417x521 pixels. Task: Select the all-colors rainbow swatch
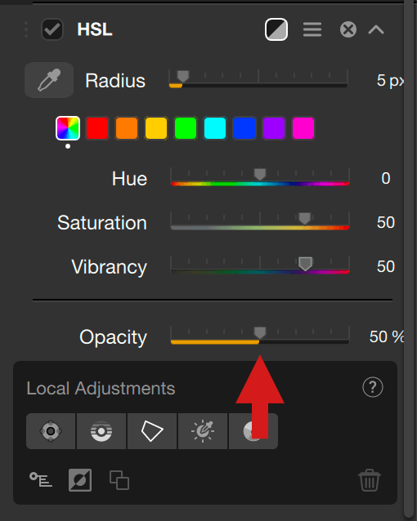(x=68, y=128)
